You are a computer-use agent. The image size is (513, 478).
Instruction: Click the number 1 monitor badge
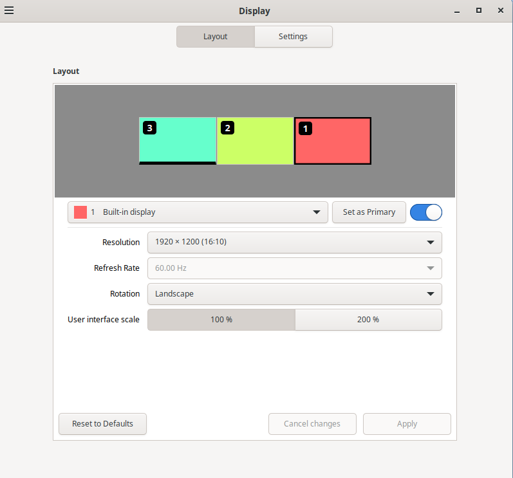[306, 128]
